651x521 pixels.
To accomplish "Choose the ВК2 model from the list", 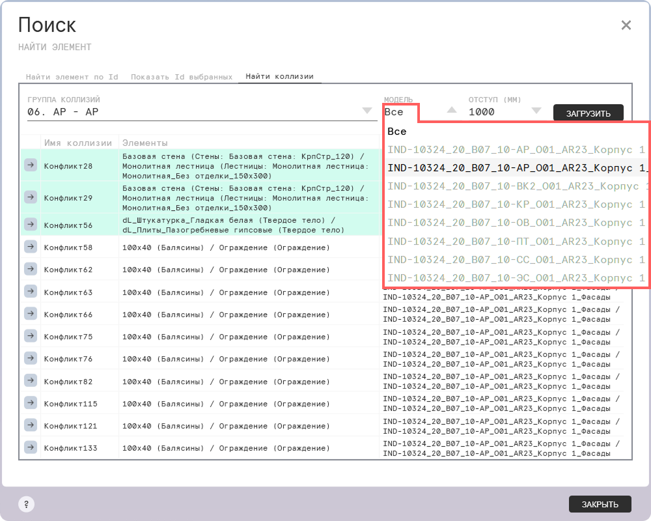I will tap(516, 186).
